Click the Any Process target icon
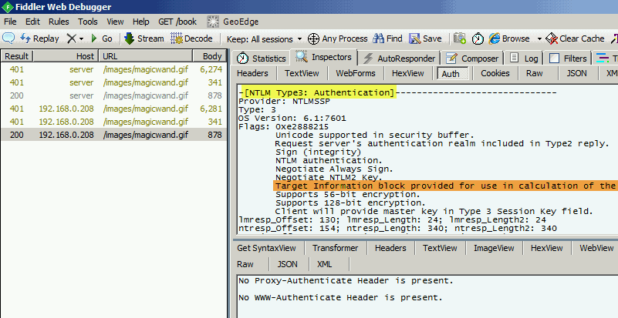This screenshot has height=318, width=618. click(x=313, y=38)
